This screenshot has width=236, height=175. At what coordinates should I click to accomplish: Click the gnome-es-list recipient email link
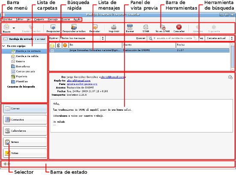click(x=82, y=84)
